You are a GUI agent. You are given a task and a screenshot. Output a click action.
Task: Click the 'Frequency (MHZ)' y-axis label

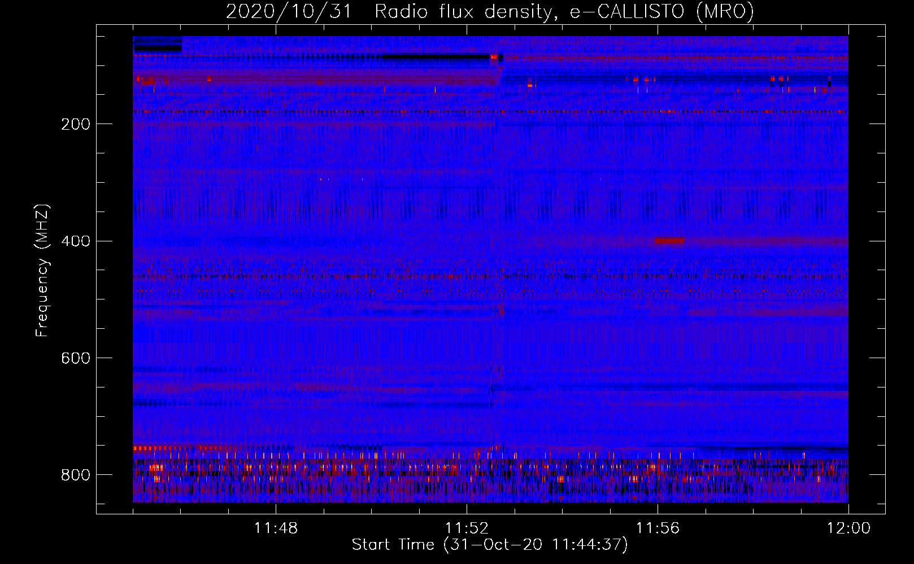click(42, 270)
